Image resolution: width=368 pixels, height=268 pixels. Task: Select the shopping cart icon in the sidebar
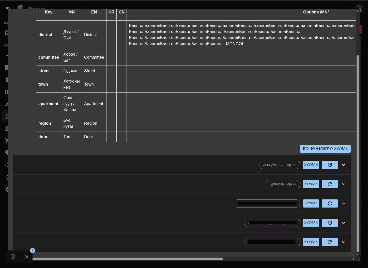pyautogui.click(x=7, y=140)
